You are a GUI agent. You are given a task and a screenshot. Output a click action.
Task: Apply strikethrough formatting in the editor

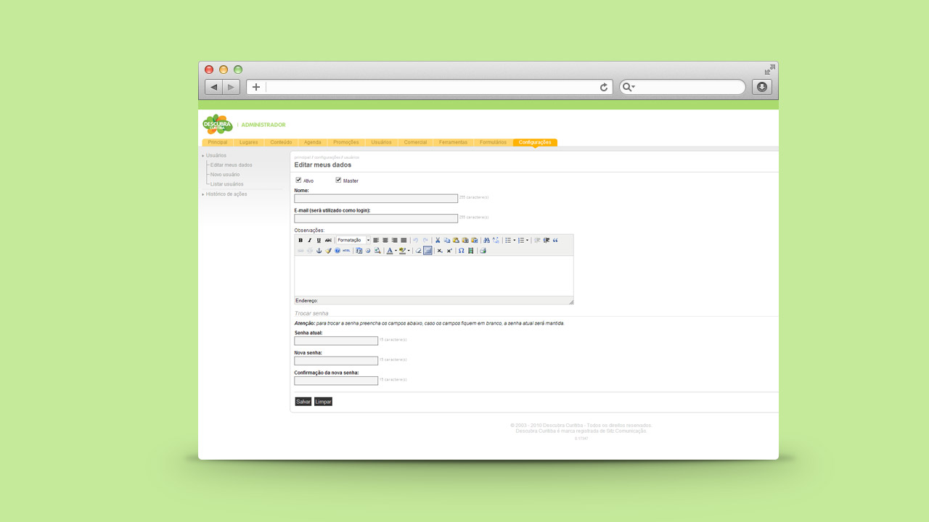pyautogui.click(x=328, y=240)
